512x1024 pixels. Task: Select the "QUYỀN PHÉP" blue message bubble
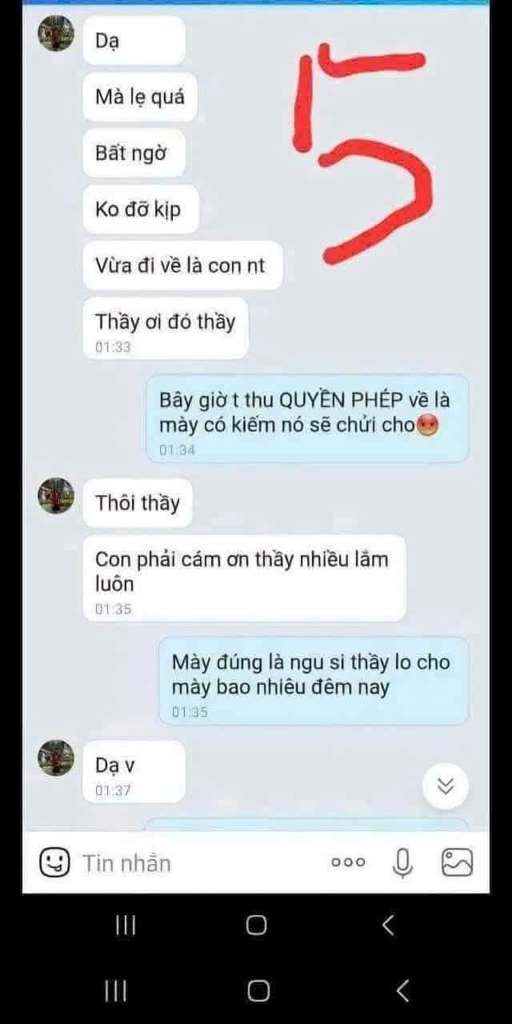click(x=308, y=419)
